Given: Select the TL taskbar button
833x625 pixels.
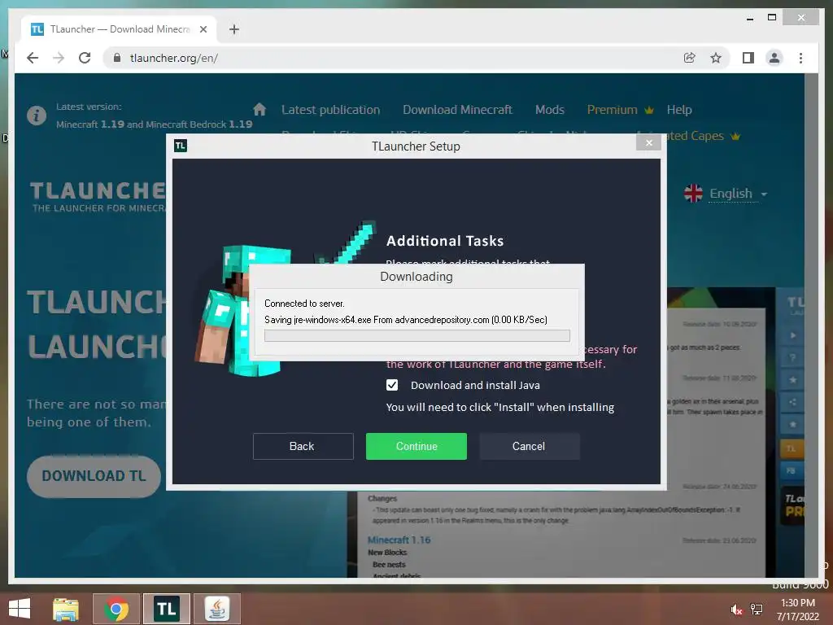Looking at the screenshot, I should click(x=167, y=609).
